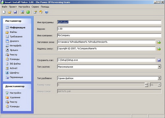Image resolution: width=165 pixels, height=118 pixels.
Task: Click insert-variable icon beside Надпись снизу
Action: coord(159,49)
